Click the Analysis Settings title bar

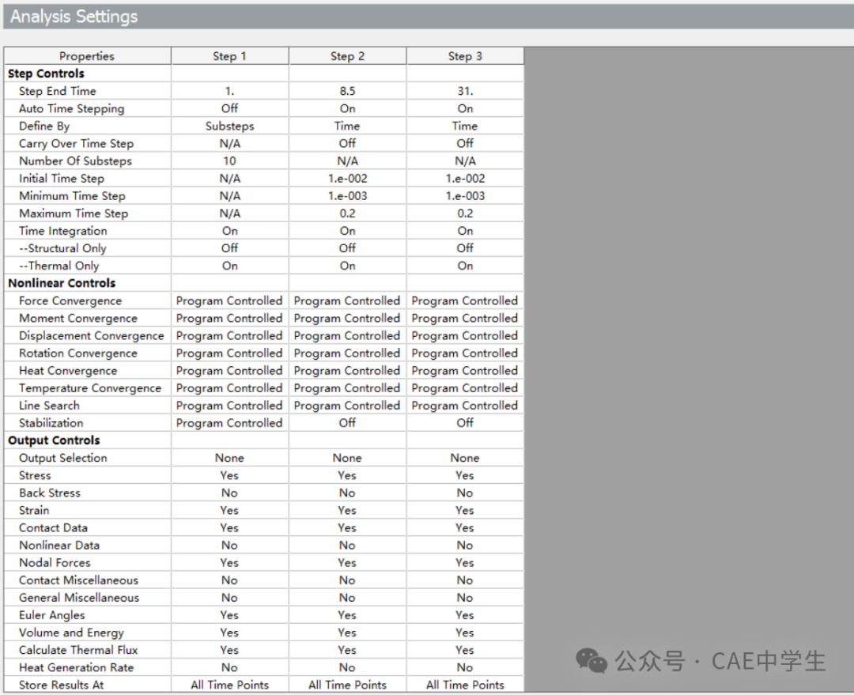coord(428,17)
